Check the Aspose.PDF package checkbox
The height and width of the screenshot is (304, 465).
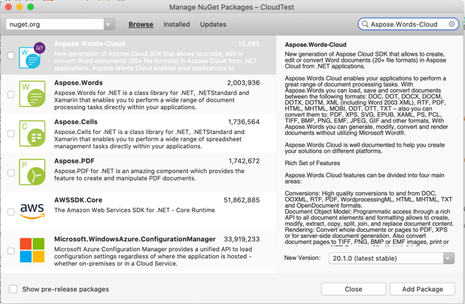11,173
